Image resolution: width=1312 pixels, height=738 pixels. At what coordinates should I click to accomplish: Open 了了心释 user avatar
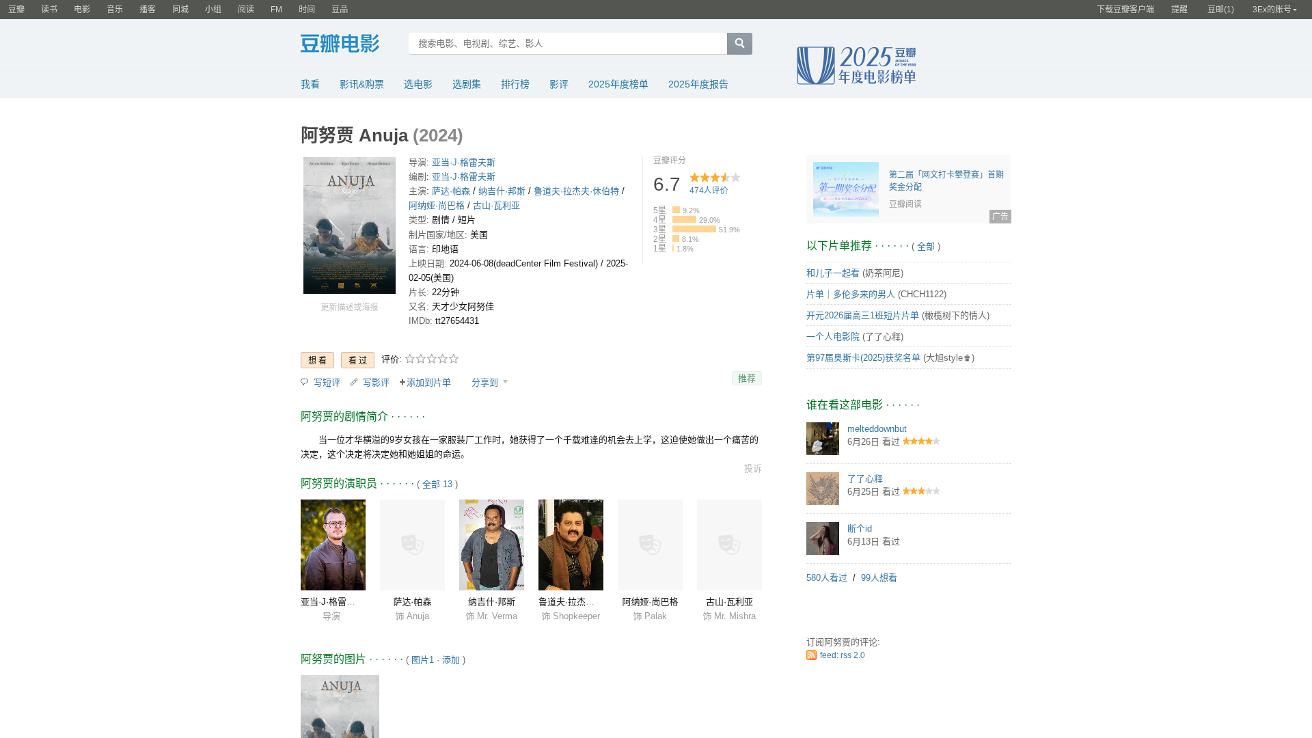tap(823, 489)
